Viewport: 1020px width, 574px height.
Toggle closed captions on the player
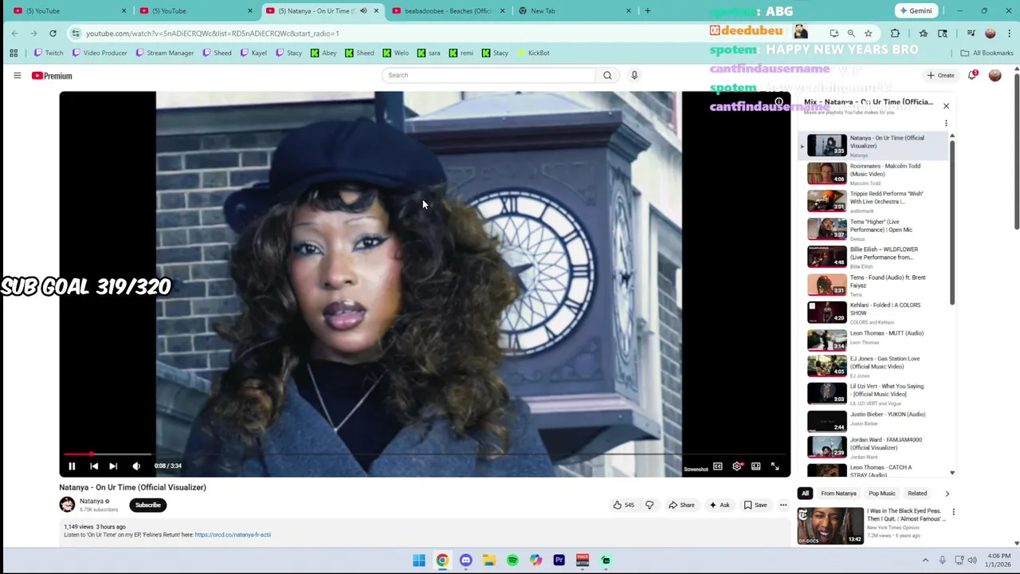point(718,466)
